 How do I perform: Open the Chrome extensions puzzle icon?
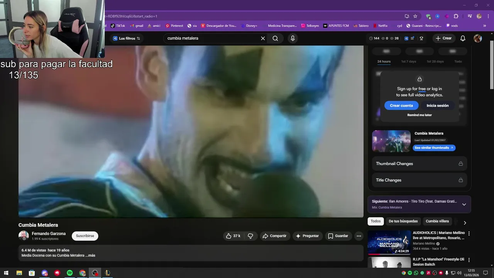click(456, 16)
